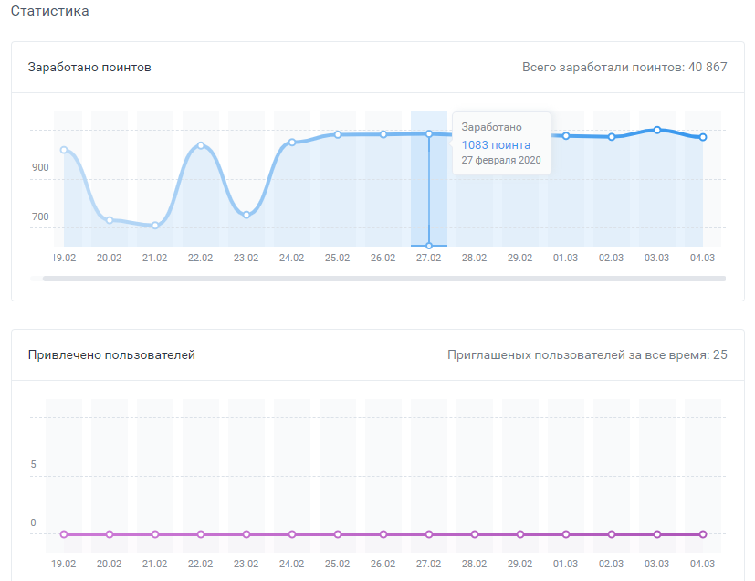
Task: Click the 20.02 date label under the points chart
Action: coord(110,258)
